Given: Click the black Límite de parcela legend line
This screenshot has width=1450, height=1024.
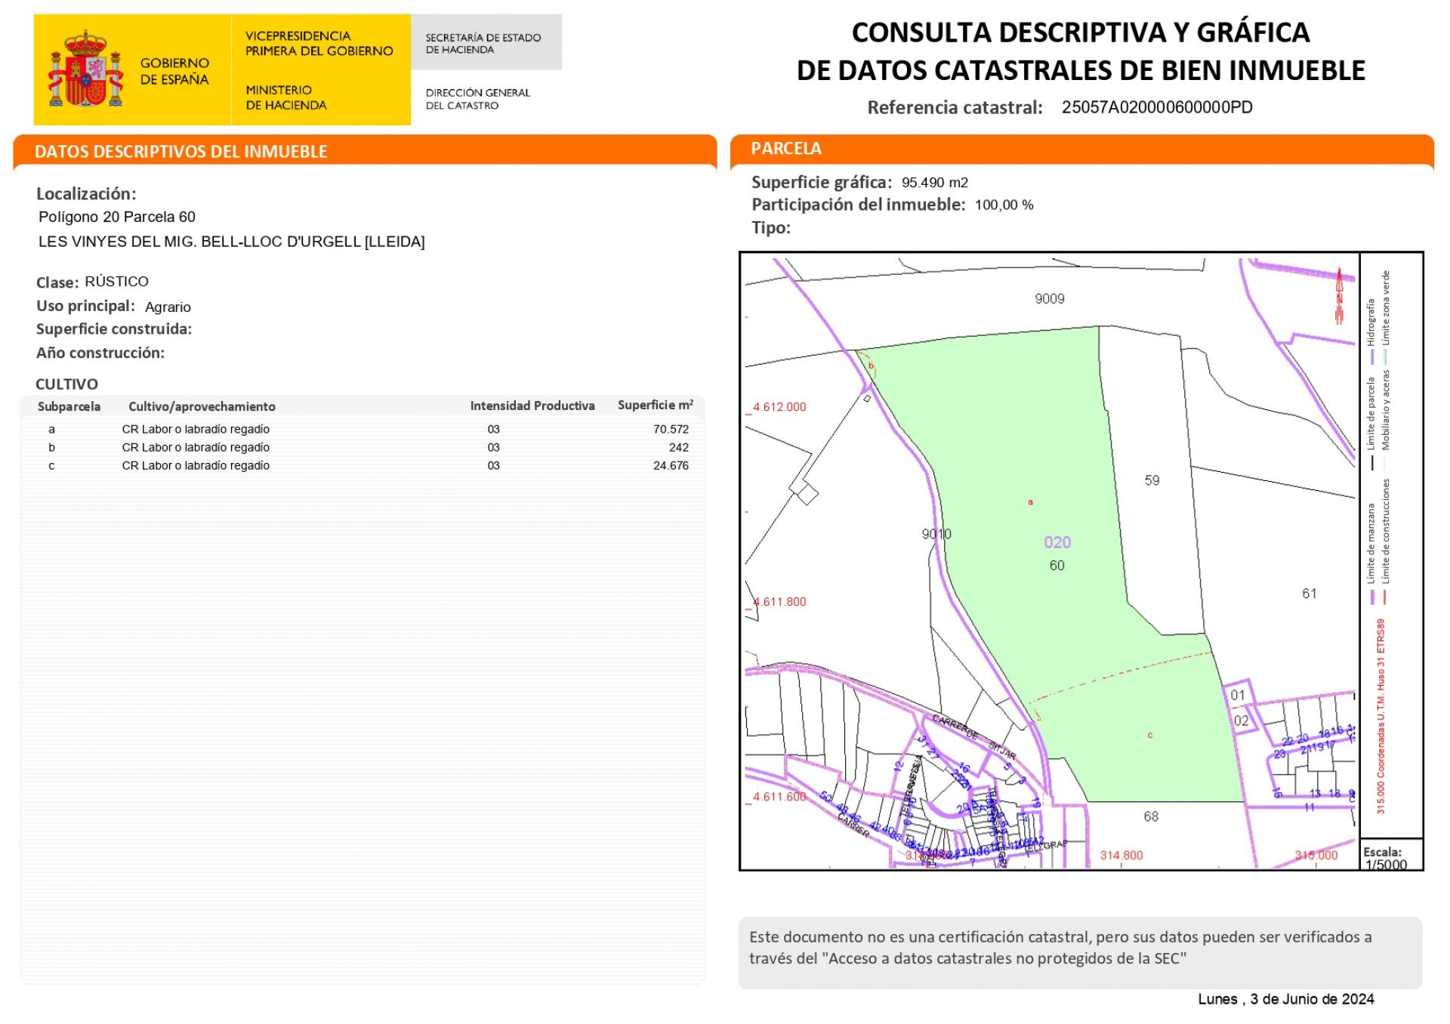Looking at the screenshot, I should tap(1372, 461).
